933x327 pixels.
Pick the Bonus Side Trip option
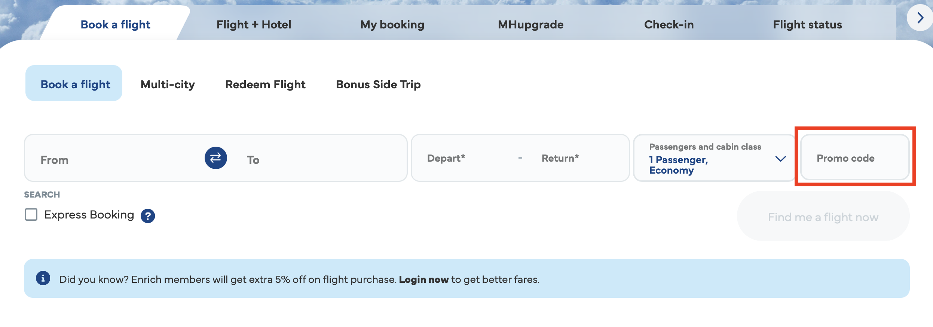coord(378,85)
